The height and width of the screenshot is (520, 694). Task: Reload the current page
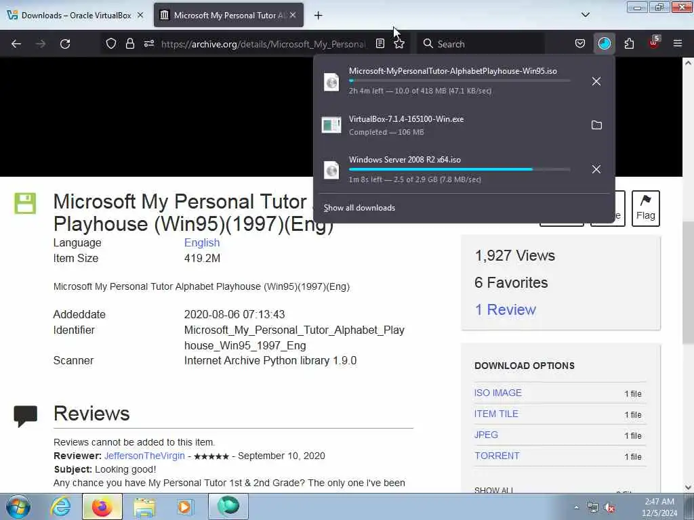(65, 44)
